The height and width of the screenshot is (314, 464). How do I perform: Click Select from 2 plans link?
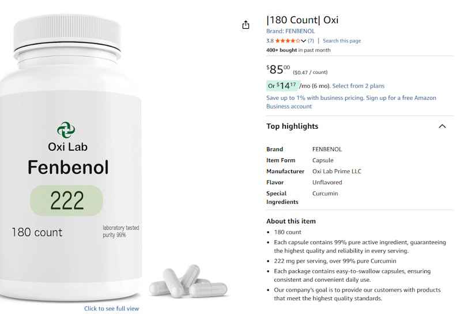coord(358,86)
